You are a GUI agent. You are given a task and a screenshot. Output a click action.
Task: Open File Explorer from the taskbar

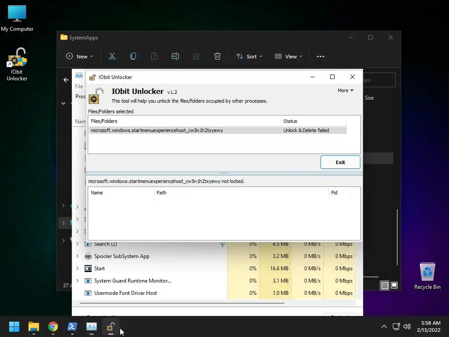[x=33, y=326]
